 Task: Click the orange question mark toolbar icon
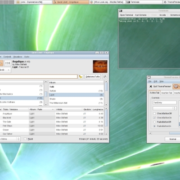click(x=176, y=86)
